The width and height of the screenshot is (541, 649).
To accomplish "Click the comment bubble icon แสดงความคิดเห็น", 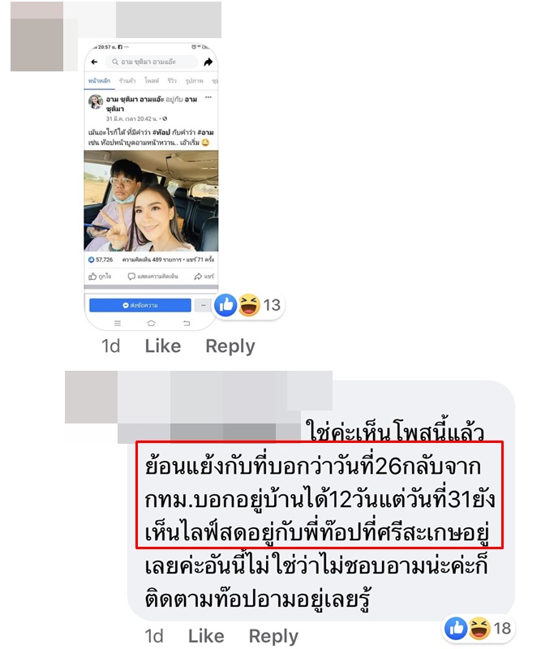I will [131, 276].
